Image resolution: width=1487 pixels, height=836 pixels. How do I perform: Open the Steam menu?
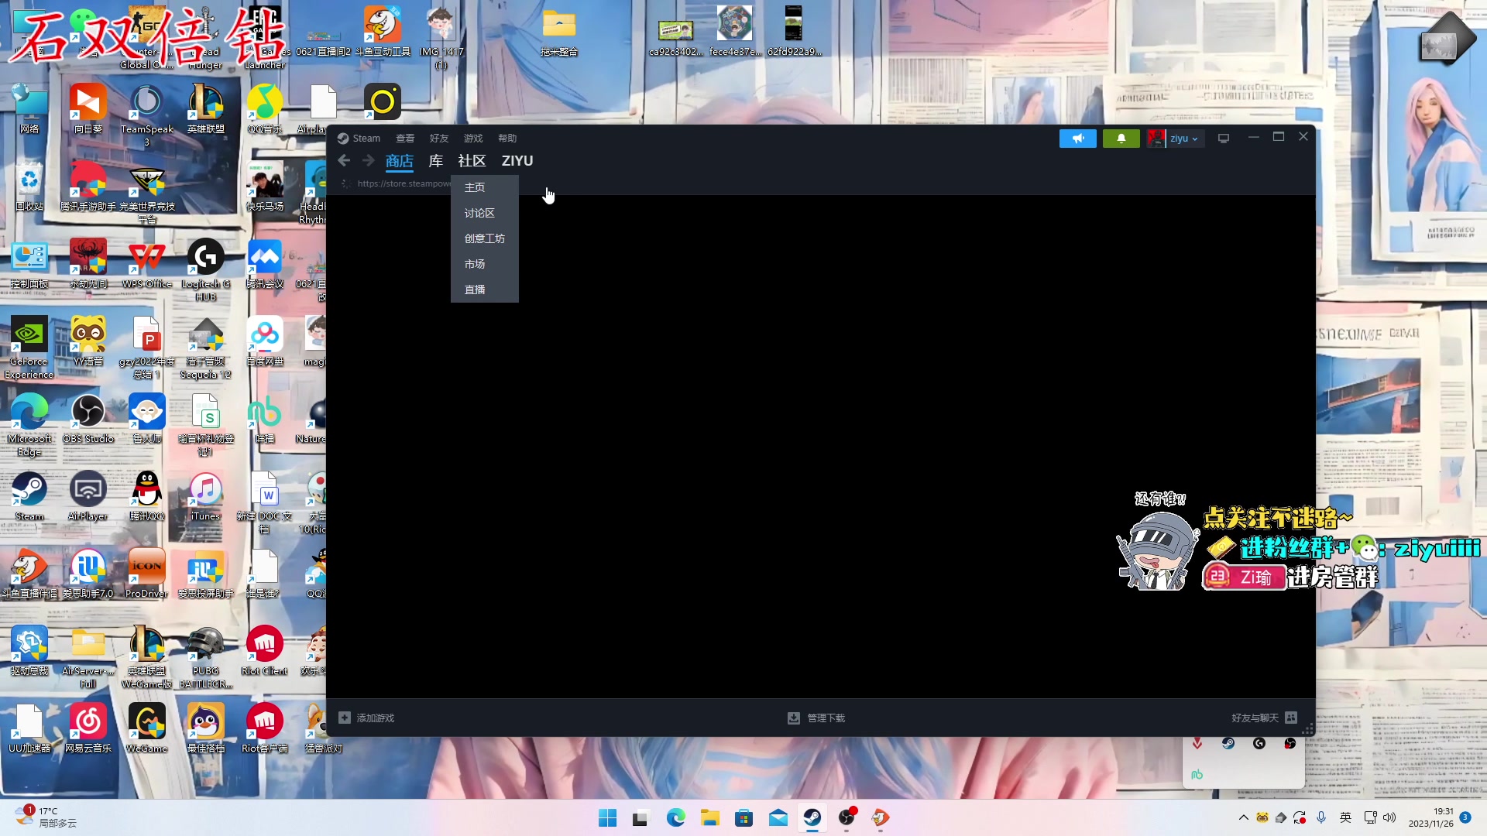(x=359, y=139)
